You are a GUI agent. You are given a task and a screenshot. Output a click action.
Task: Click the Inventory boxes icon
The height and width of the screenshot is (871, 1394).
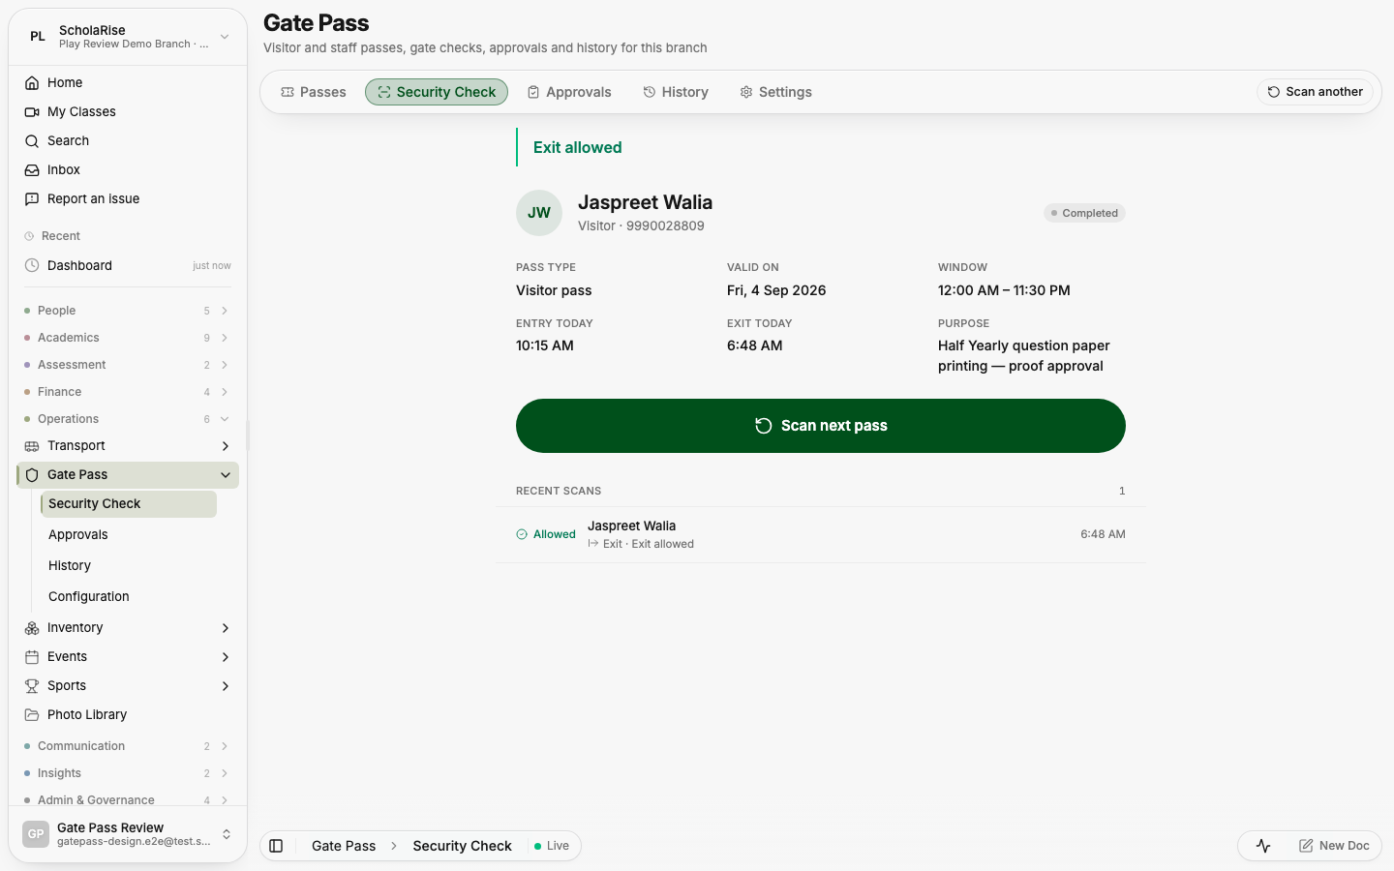(x=32, y=628)
